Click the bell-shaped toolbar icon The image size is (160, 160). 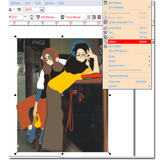[x=10, y=10]
